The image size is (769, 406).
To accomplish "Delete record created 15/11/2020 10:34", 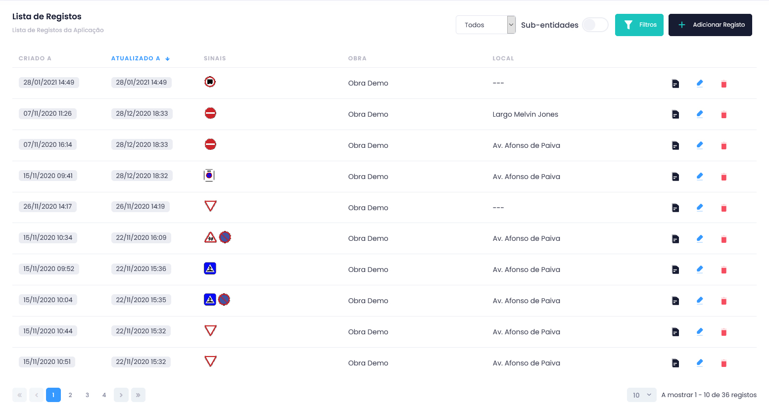I will pos(723,239).
